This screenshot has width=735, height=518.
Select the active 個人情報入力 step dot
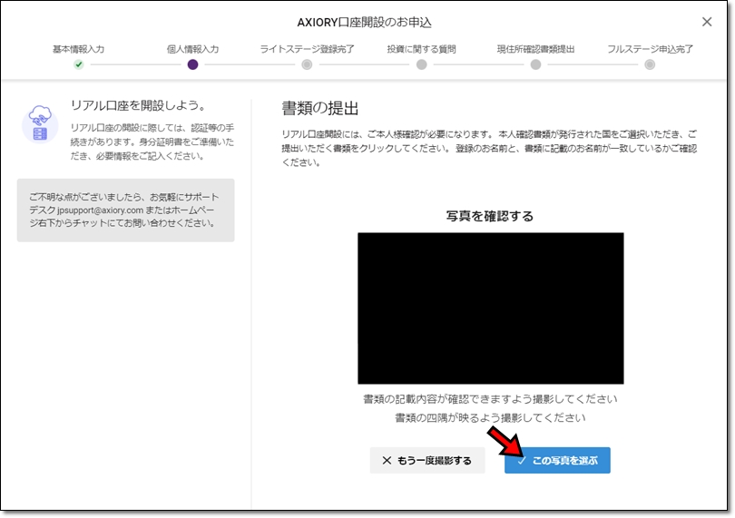point(192,64)
